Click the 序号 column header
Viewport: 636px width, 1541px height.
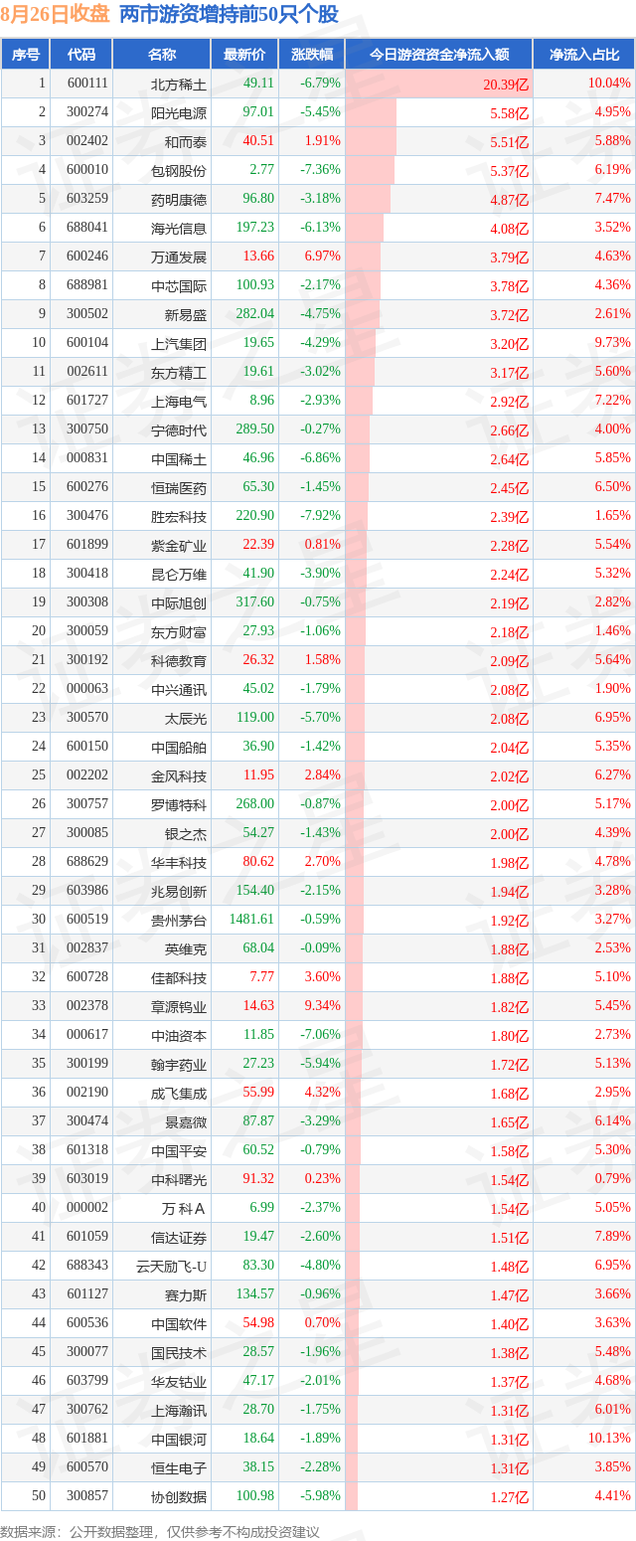(26, 55)
